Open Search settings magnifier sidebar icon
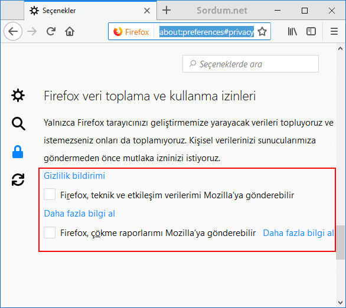This screenshot has height=308, width=346. pyautogui.click(x=18, y=124)
